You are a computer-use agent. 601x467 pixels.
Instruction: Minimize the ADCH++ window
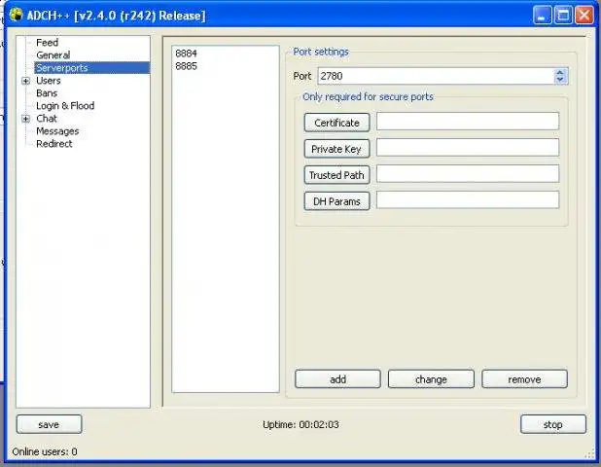pyautogui.click(x=542, y=16)
